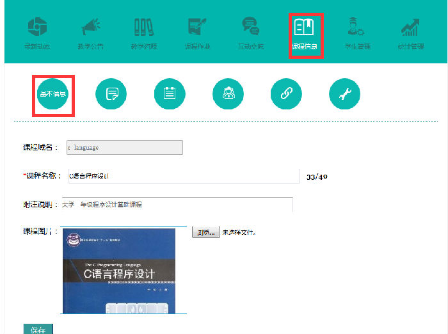Click the C语言程序设计 course cover image
Screen dimensions: 448x334
(118, 271)
